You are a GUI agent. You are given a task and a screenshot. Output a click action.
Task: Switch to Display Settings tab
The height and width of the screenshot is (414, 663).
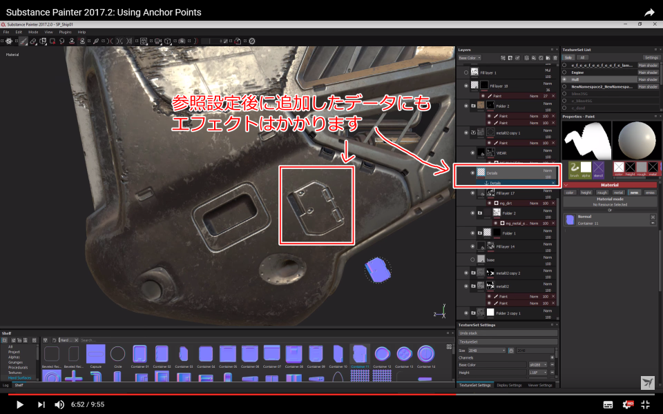509,385
